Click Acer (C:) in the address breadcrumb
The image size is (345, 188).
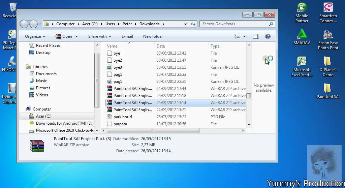pos(90,24)
